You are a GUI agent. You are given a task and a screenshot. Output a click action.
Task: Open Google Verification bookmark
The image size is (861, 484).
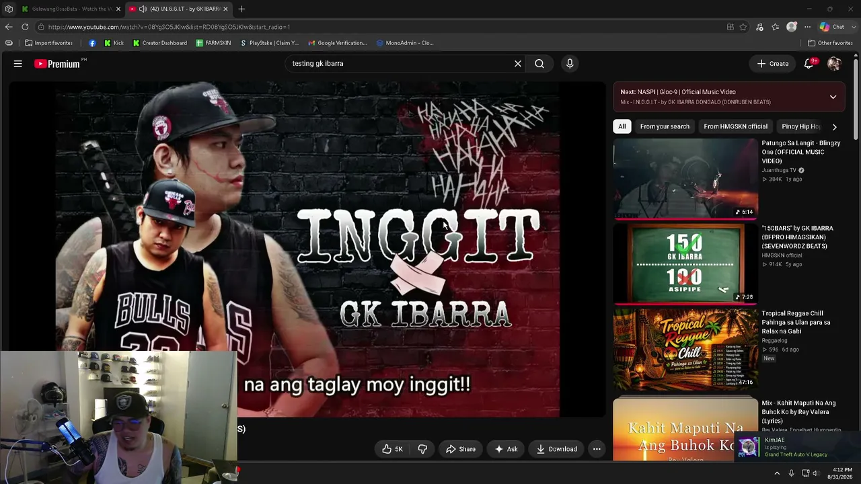coord(337,43)
